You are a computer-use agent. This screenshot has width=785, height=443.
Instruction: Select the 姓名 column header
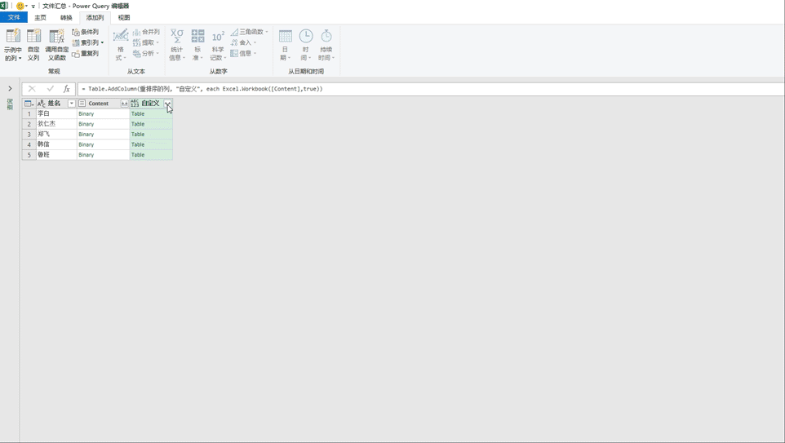click(x=54, y=104)
